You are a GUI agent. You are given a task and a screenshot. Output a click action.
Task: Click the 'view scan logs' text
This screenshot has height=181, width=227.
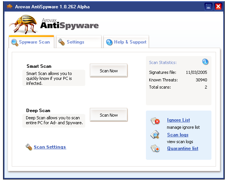tap(180, 142)
